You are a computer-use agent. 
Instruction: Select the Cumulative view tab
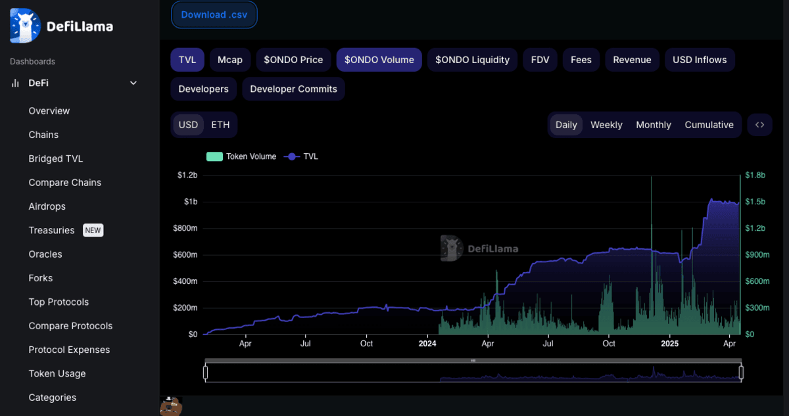click(x=709, y=125)
